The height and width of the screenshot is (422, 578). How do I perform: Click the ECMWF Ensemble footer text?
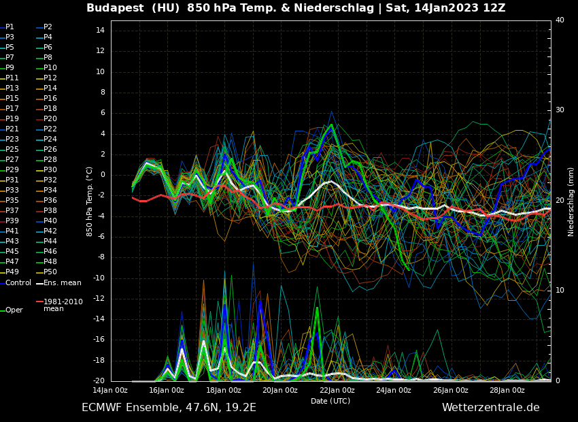pos(169,407)
